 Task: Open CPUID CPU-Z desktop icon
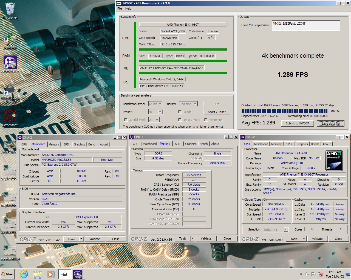click(x=10, y=64)
